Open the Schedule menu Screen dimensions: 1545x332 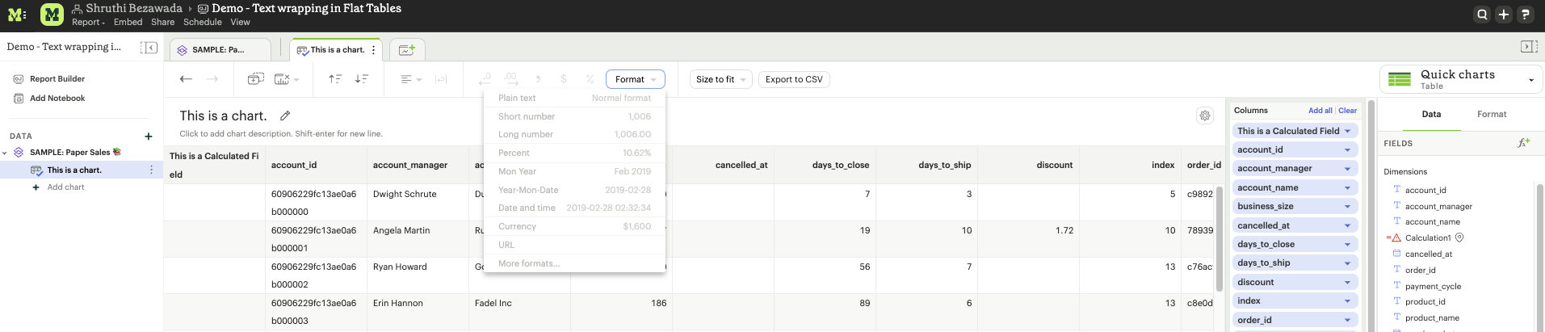202,23
